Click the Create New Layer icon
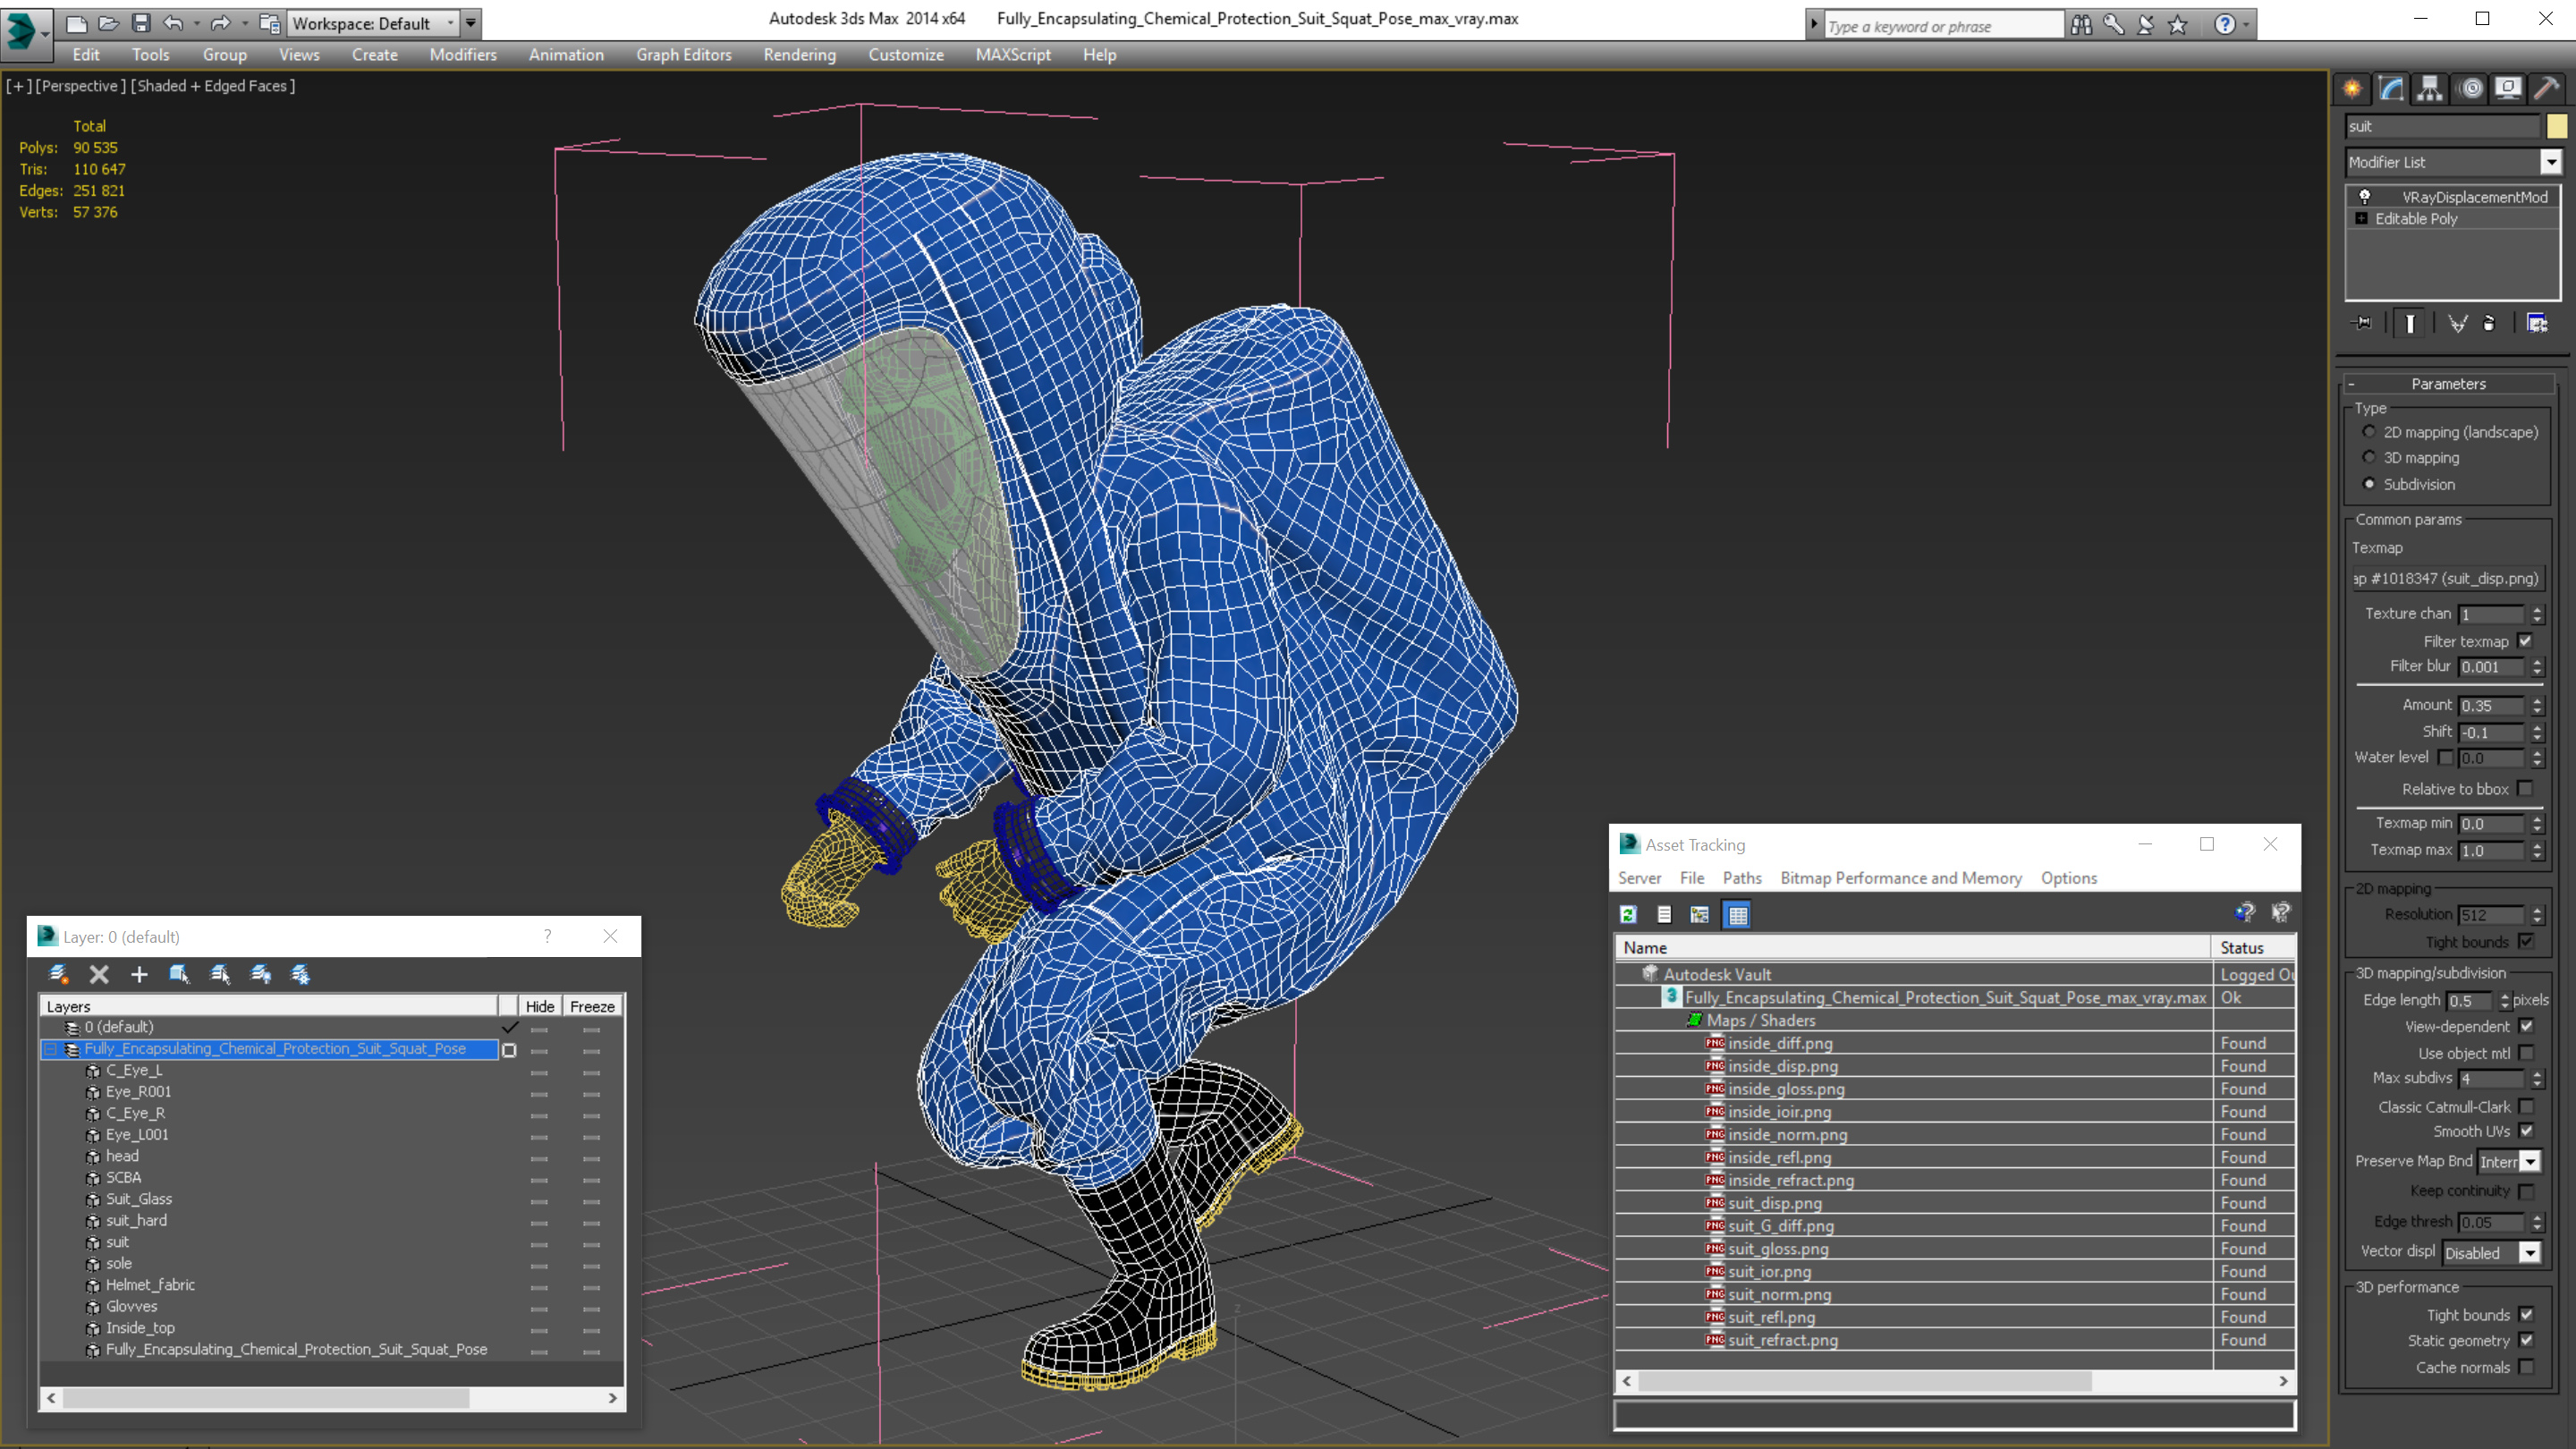This screenshot has height=1449, width=2576. point(59,974)
